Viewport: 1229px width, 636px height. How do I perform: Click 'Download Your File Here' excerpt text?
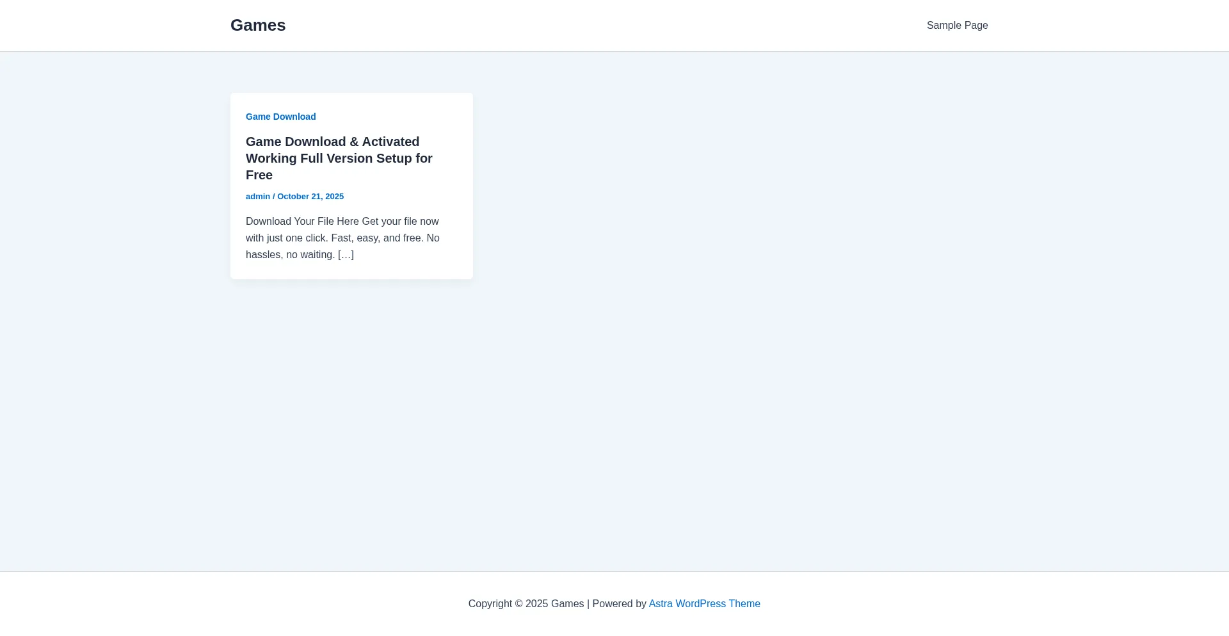(302, 222)
